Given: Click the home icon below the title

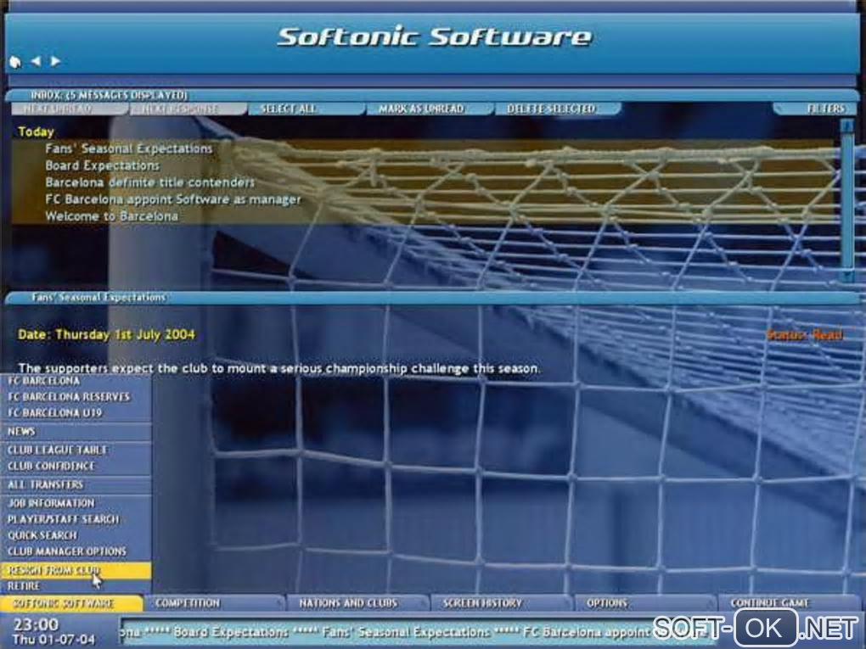Looking at the screenshot, I should tap(15, 62).
